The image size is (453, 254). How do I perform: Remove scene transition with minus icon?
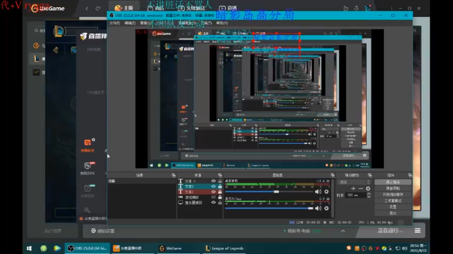coord(361,189)
